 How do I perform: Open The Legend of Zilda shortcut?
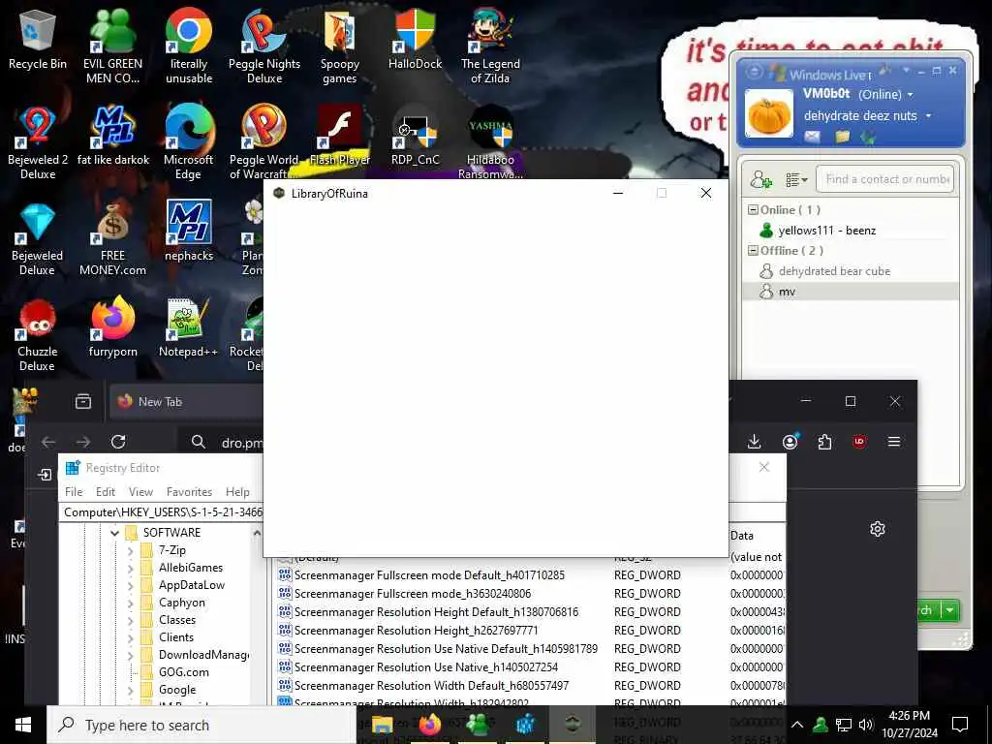[x=490, y=46]
